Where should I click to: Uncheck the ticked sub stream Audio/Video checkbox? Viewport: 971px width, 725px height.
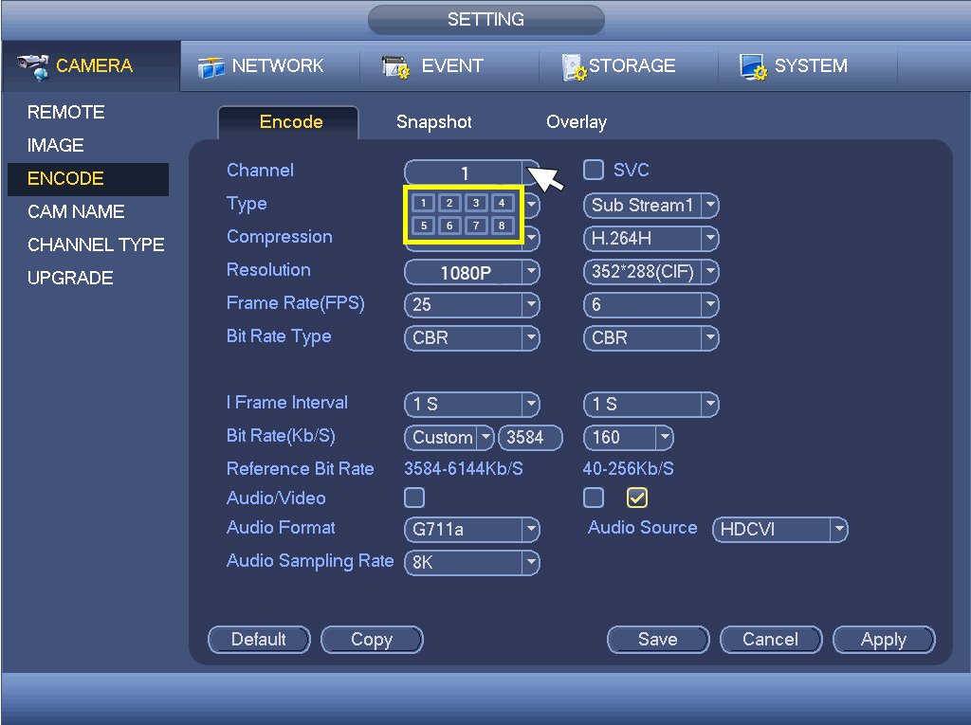636,498
